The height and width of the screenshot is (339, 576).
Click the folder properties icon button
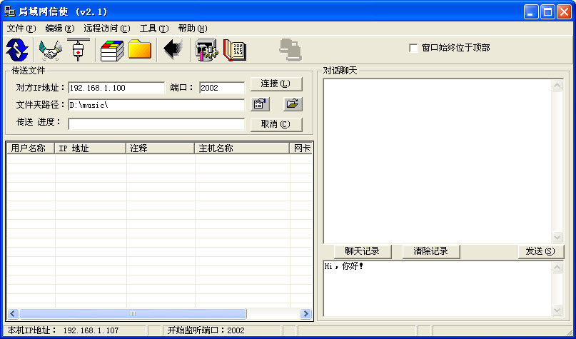(x=260, y=104)
